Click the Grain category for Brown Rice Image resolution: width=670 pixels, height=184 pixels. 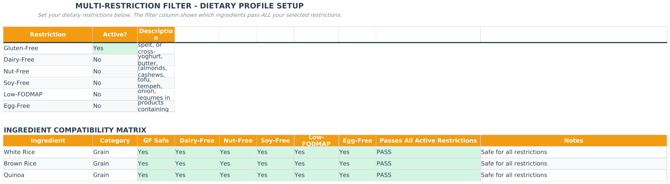[x=115, y=164]
